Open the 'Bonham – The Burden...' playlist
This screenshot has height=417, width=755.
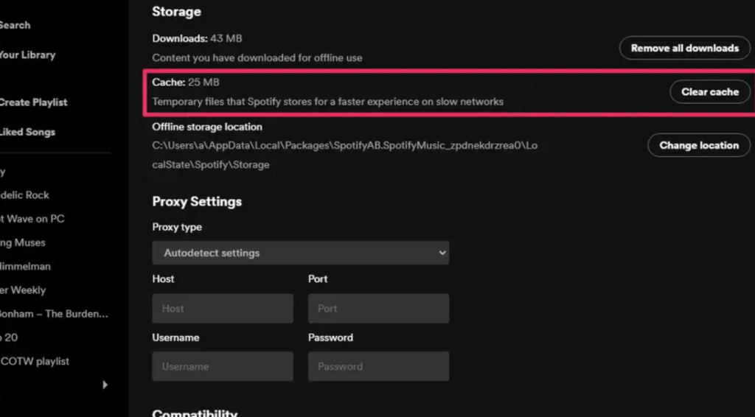pyautogui.click(x=54, y=314)
